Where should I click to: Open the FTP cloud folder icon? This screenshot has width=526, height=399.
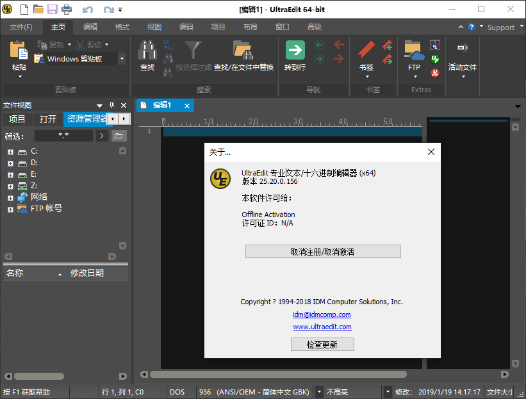(x=414, y=50)
